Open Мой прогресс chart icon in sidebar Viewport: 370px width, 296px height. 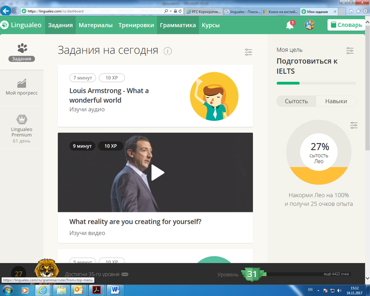tap(22, 83)
